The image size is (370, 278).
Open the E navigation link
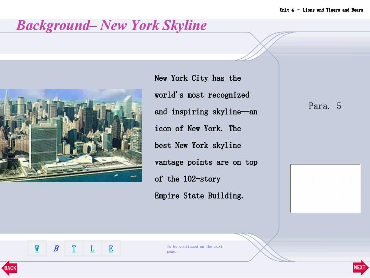pos(111,248)
